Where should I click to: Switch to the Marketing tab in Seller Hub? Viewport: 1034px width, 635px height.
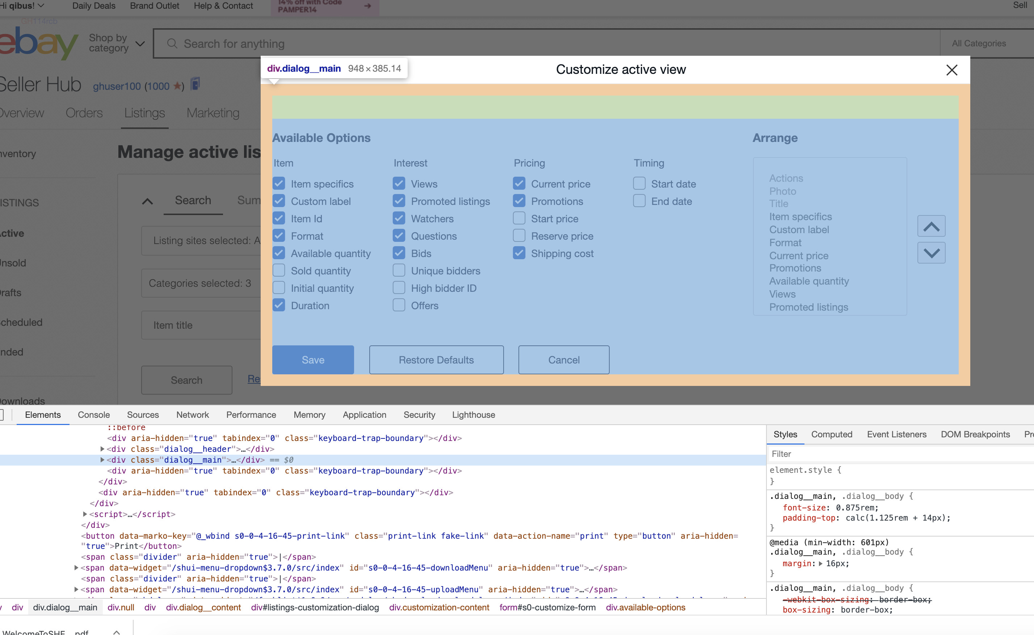coord(213,113)
